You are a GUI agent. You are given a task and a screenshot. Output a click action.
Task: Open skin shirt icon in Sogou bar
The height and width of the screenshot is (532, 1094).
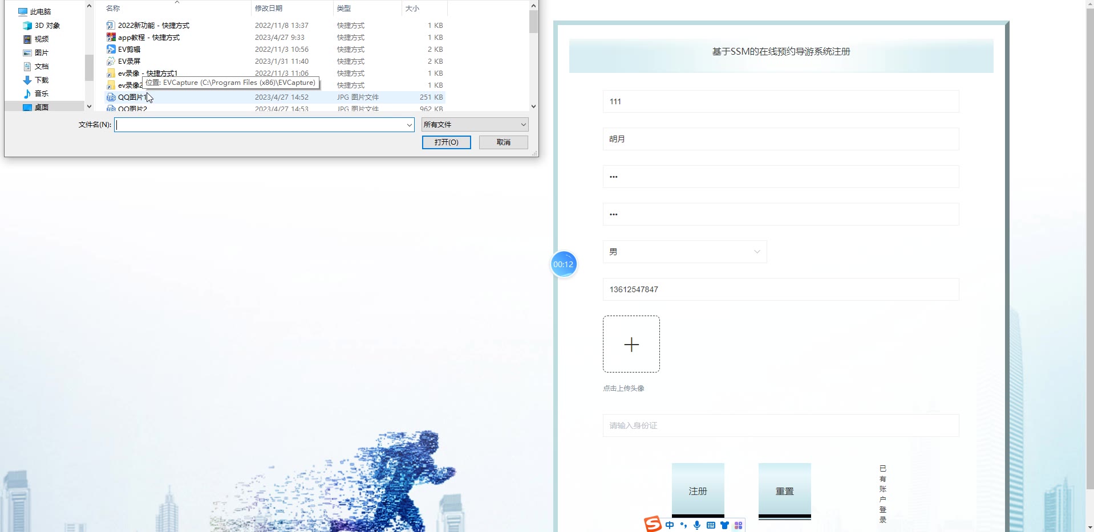click(724, 525)
